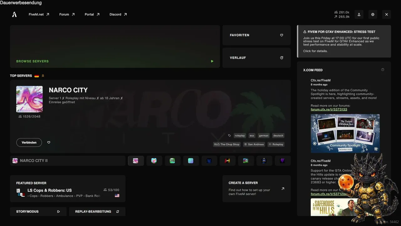Open settings via the gear icon
Image resolution: width=401 pixels, height=226 pixels.
[x=373, y=14]
